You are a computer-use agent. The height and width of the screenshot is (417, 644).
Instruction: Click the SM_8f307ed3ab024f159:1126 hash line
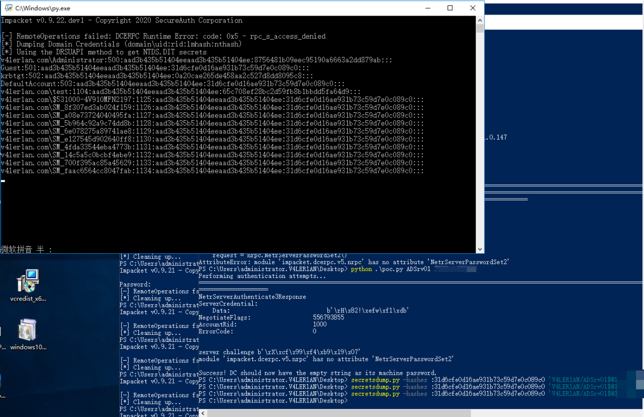coord(213,107)
